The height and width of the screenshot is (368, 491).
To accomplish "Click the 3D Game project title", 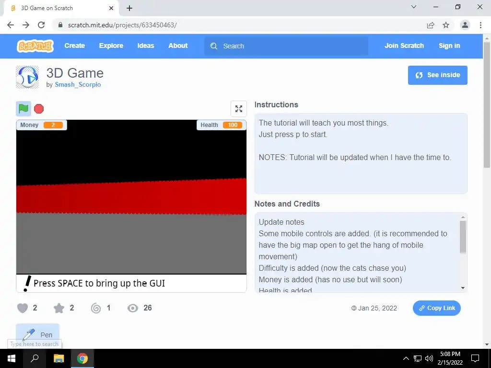I will coord(75,73).
